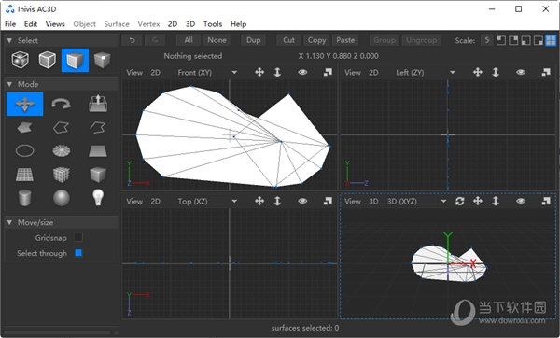The width and height of the screenshot is (560, 338).
Task: Maximize the Top (XZ) view pane
Action: point(328,201)
